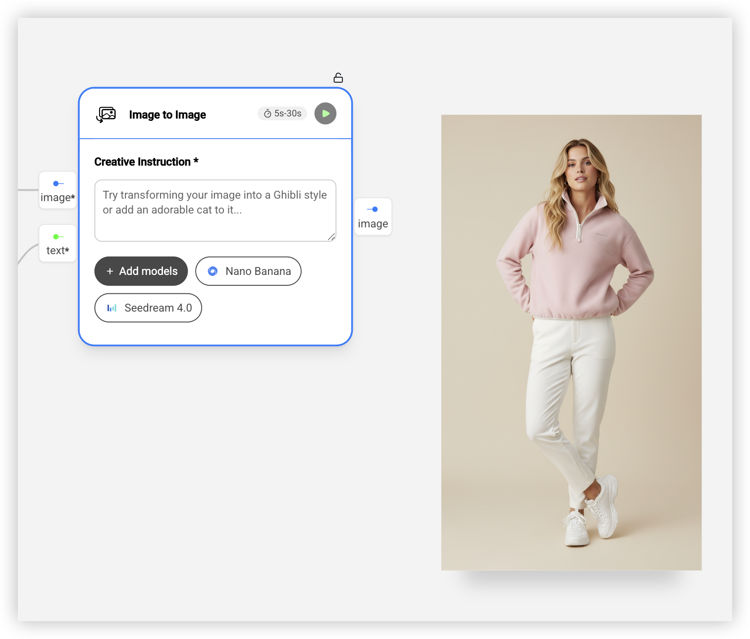Click the image output port
This screenshot has width=750, height=639.
(373, 216)
